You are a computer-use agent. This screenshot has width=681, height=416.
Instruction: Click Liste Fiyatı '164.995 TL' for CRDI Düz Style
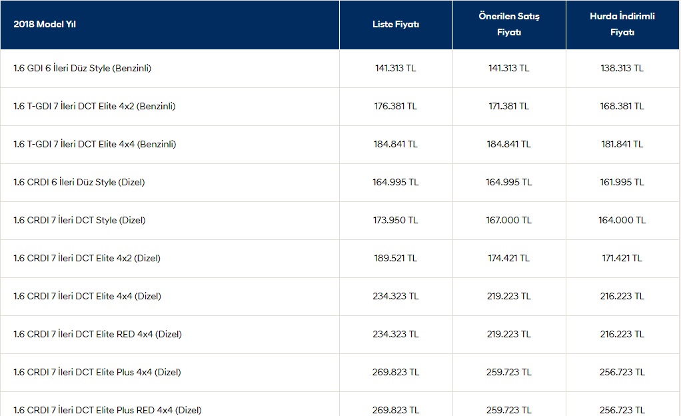tap(396, 183)
